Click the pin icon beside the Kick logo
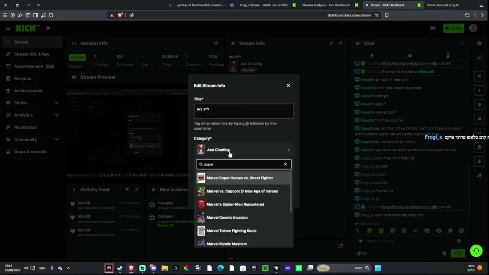The width and height of the screenshot is (489, 275). tap(48, 28)
